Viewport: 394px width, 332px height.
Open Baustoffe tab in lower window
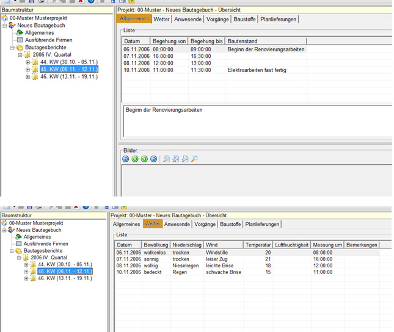[230, 224]
